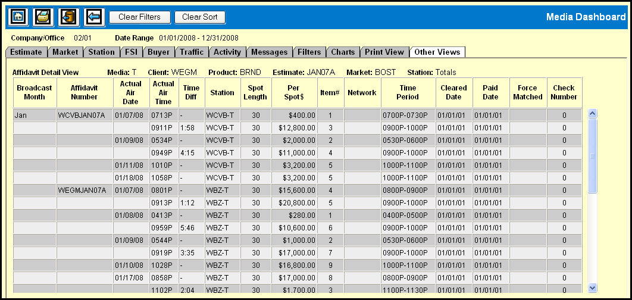The width and height of the screenshot is (632, 300).
Task: Open the Market tab
Action: (65, 52)
